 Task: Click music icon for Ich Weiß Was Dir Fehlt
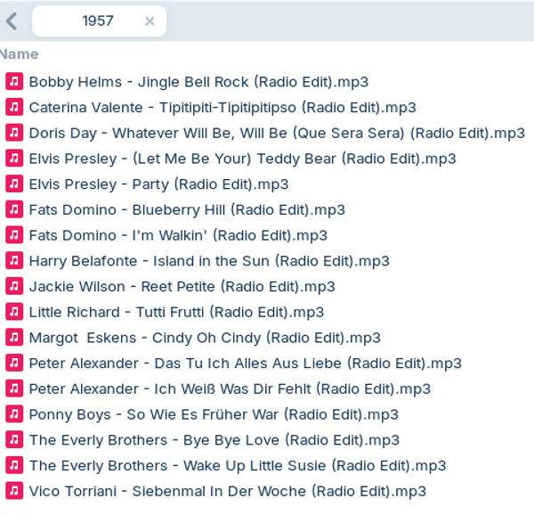coord(14,388)
